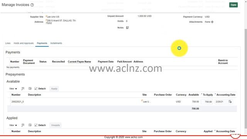Open the Manage Invoices help icon

pyautogui.click(x=32, y=5)
